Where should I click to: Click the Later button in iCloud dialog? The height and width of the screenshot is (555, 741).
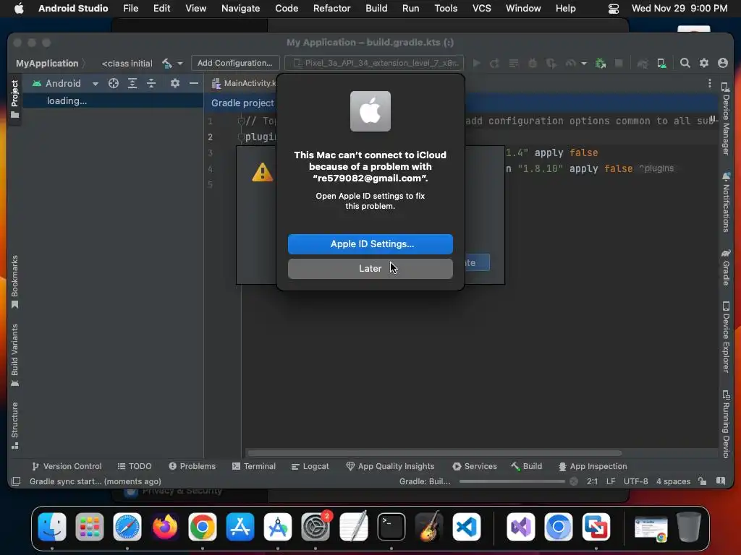click(370, 269)
